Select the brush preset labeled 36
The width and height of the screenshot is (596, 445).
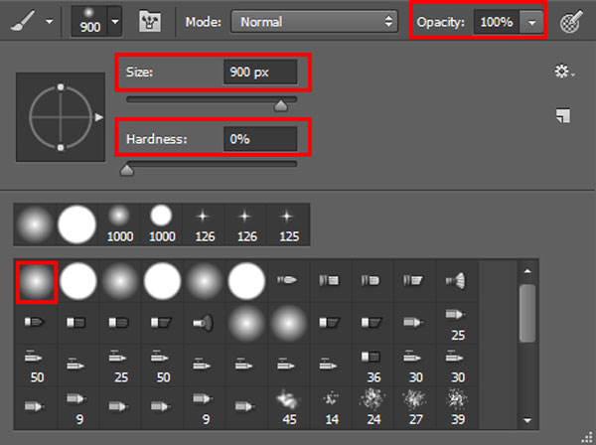(x=373, y=366)
